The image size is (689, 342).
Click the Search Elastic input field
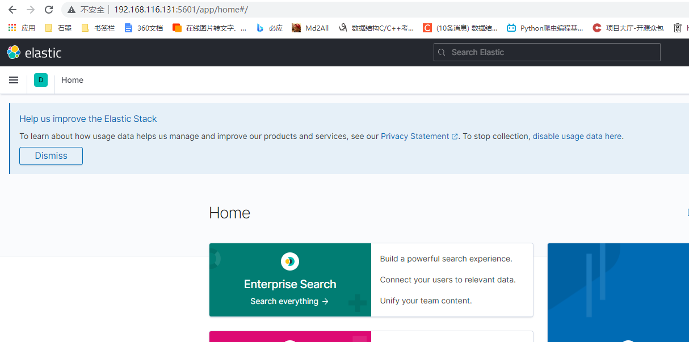547,52
